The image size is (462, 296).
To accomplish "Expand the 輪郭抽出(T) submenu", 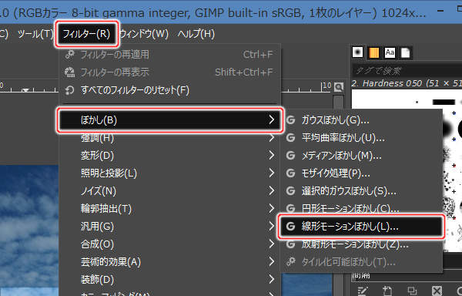I will coord(169,209).
